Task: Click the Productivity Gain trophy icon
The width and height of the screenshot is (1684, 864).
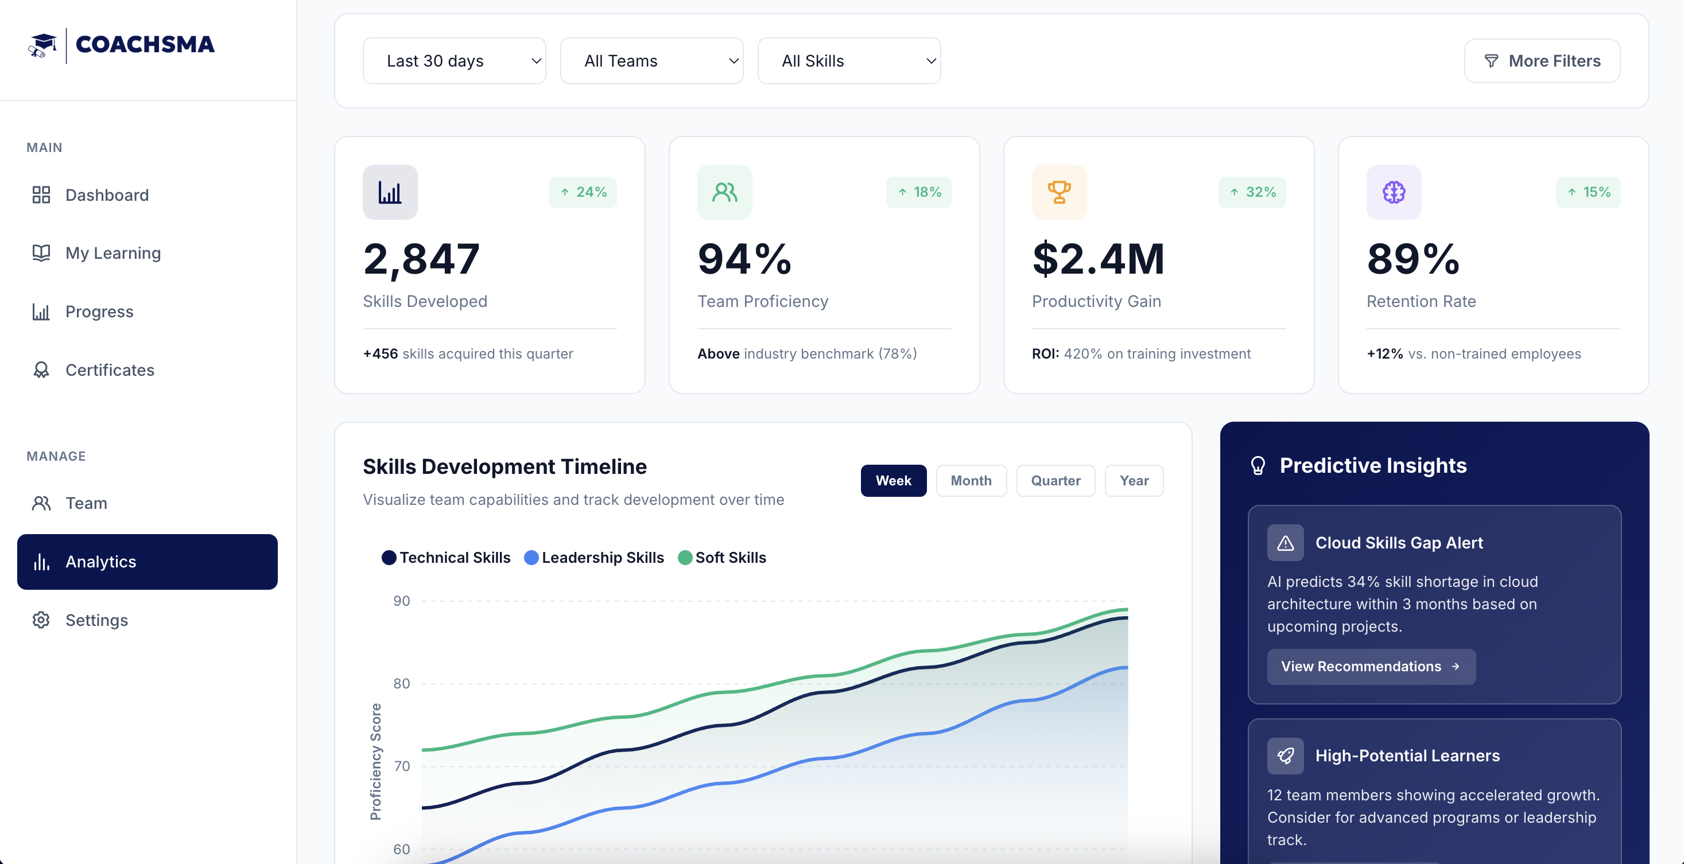Action: tap(1058, 192)
